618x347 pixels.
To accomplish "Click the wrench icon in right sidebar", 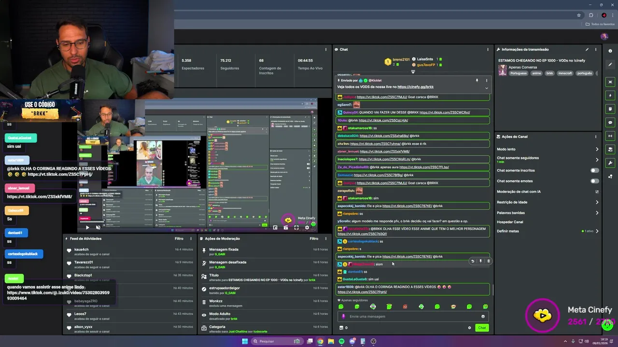I will [610, 162].
